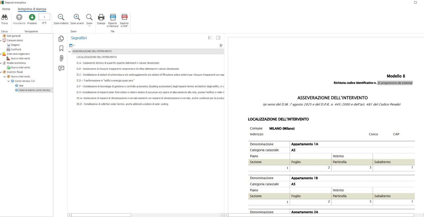The height and width of the screenshot is (217, 424).
Task: Collapse ASSEVERAZIONE DELL'INTERVENTO bookmark node
Action: pyautogui.click(x=70, y=52)
